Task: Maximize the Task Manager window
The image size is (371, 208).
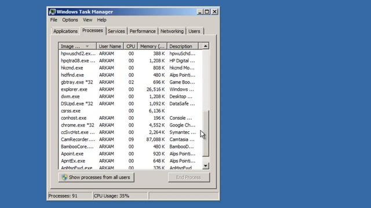Action: pos(207,12)
